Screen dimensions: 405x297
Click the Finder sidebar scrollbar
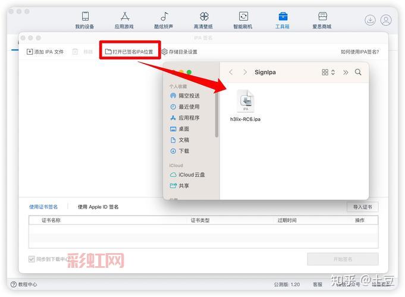click(x=216, y=113)
